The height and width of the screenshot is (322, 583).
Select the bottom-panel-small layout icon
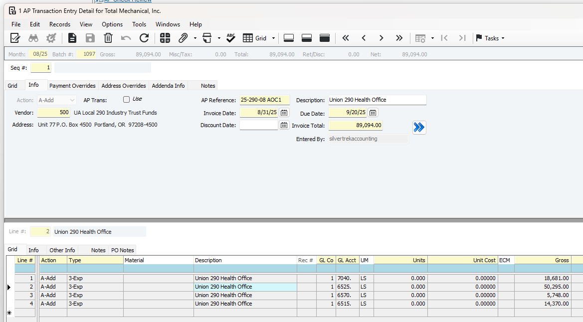point(289,38)
